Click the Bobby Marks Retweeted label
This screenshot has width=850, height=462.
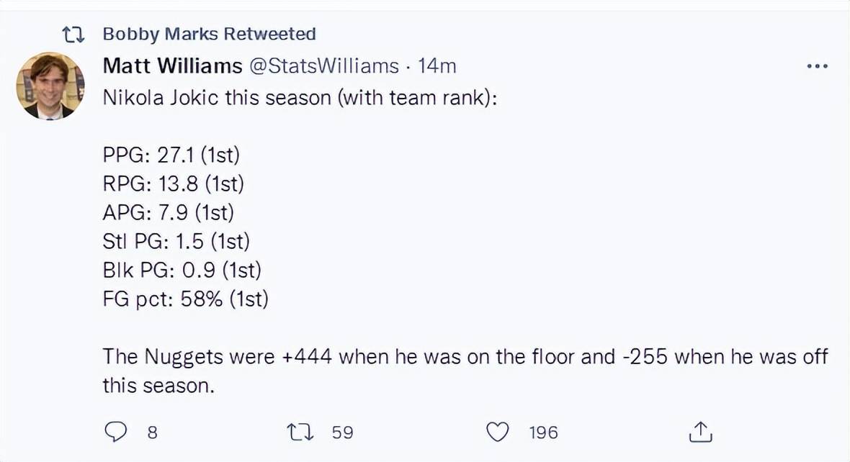209,34
